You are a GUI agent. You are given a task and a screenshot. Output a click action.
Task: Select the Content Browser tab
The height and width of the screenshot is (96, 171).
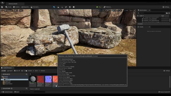coord(7,68)
